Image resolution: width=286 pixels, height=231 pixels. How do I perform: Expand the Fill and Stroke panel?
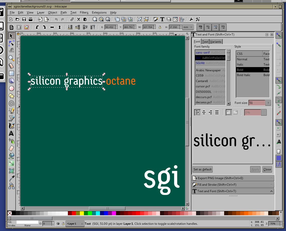click(x=233, y=185)
